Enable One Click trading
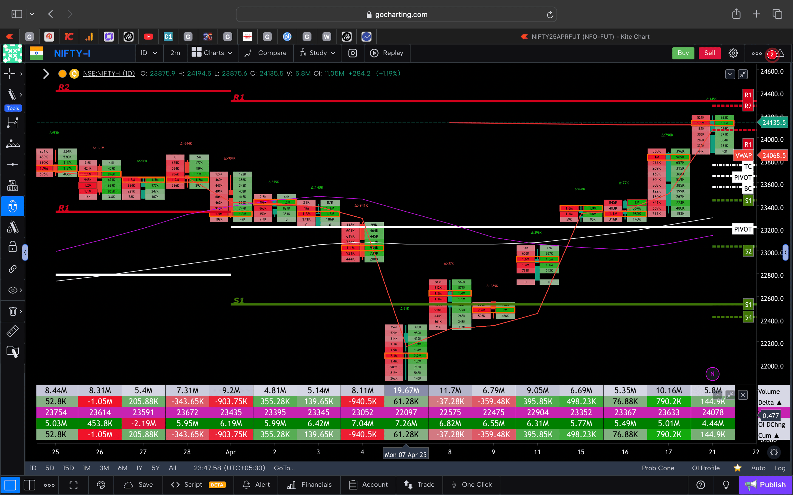This screenshot has height=495, width=793. coord(472,485)
